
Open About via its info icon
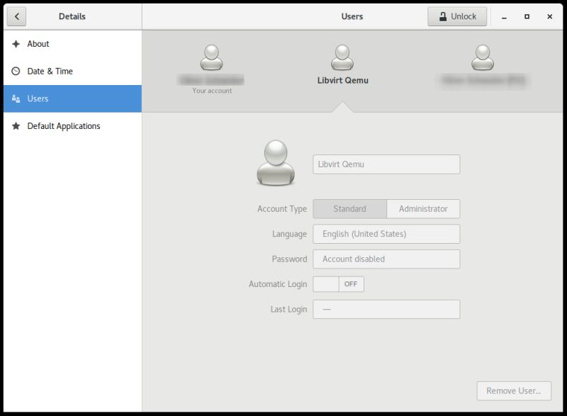16,43
